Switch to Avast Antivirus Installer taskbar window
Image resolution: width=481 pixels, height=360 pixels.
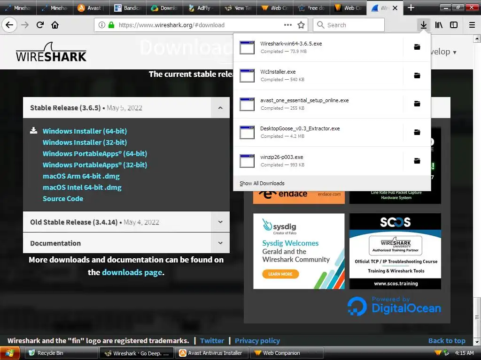click(x=212, y=353)
